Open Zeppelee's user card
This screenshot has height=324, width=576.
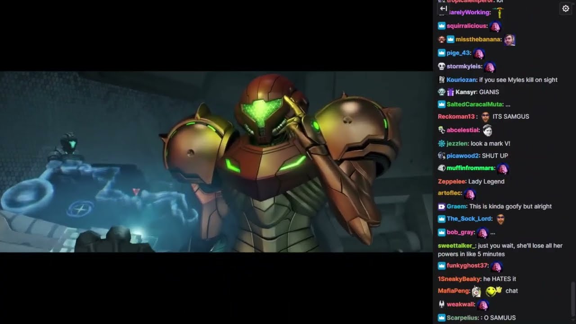[451, 181]
